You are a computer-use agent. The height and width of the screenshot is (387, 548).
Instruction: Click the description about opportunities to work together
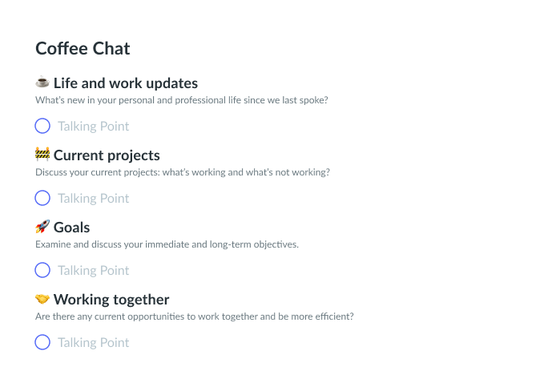click(x=195, y=316)
